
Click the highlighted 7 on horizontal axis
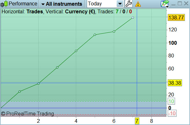point(137,121)
